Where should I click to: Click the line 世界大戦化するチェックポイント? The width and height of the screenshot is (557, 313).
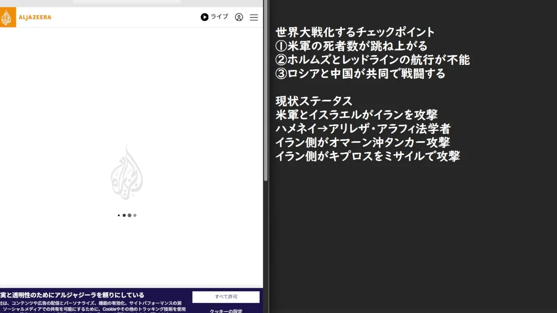tap(355, 32)
